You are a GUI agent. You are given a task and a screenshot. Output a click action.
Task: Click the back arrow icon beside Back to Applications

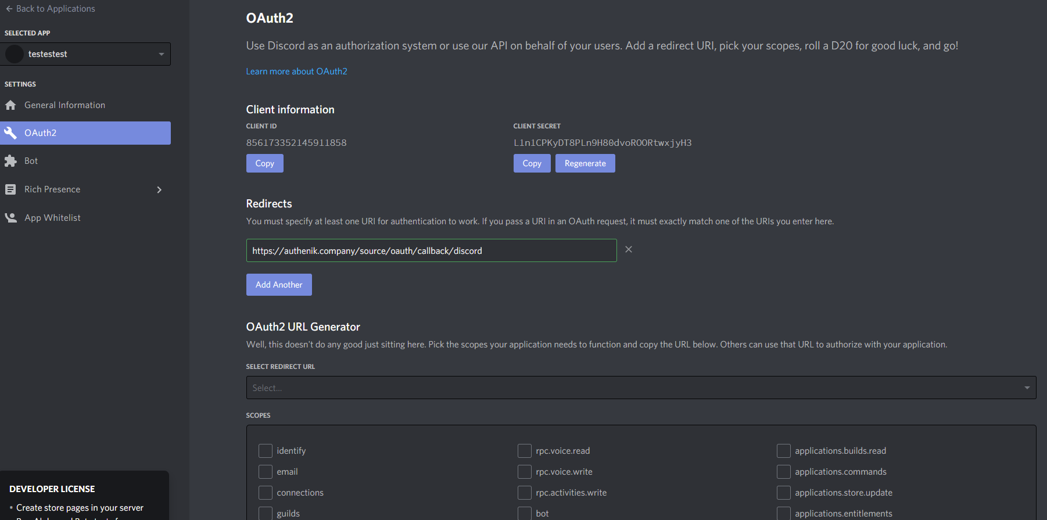pyautogui.click(x=9, y=9)
